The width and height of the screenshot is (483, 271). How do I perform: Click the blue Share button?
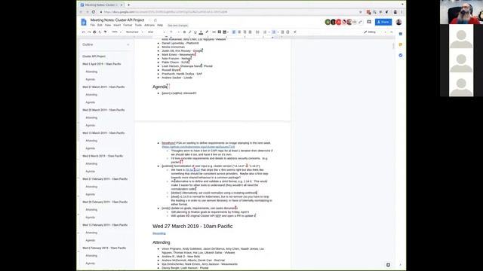tap(383, 22)
